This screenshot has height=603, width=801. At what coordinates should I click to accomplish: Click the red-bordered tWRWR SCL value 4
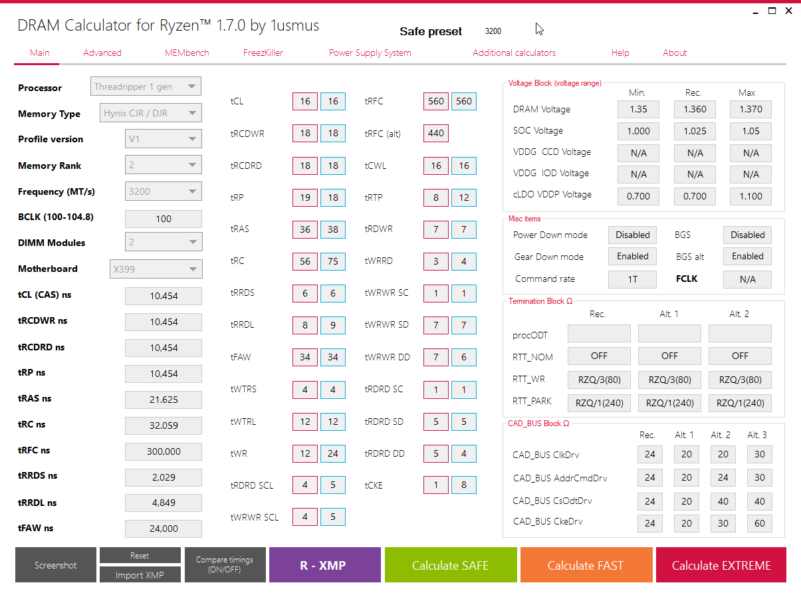(x=305, y=517)
